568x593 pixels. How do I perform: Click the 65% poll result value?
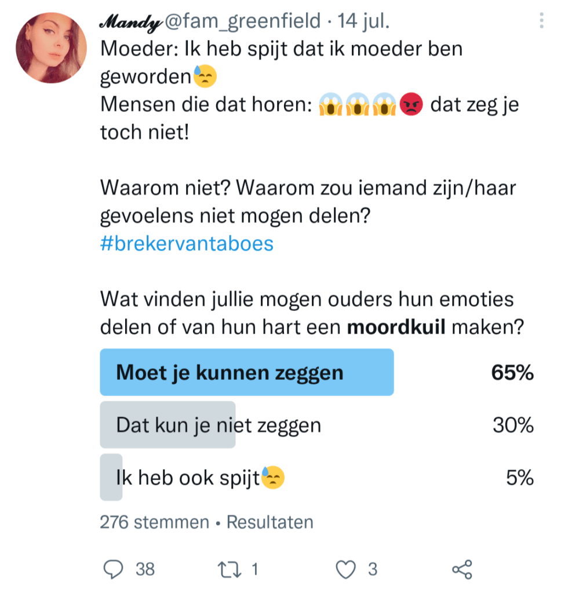click(x=512, y=372)
